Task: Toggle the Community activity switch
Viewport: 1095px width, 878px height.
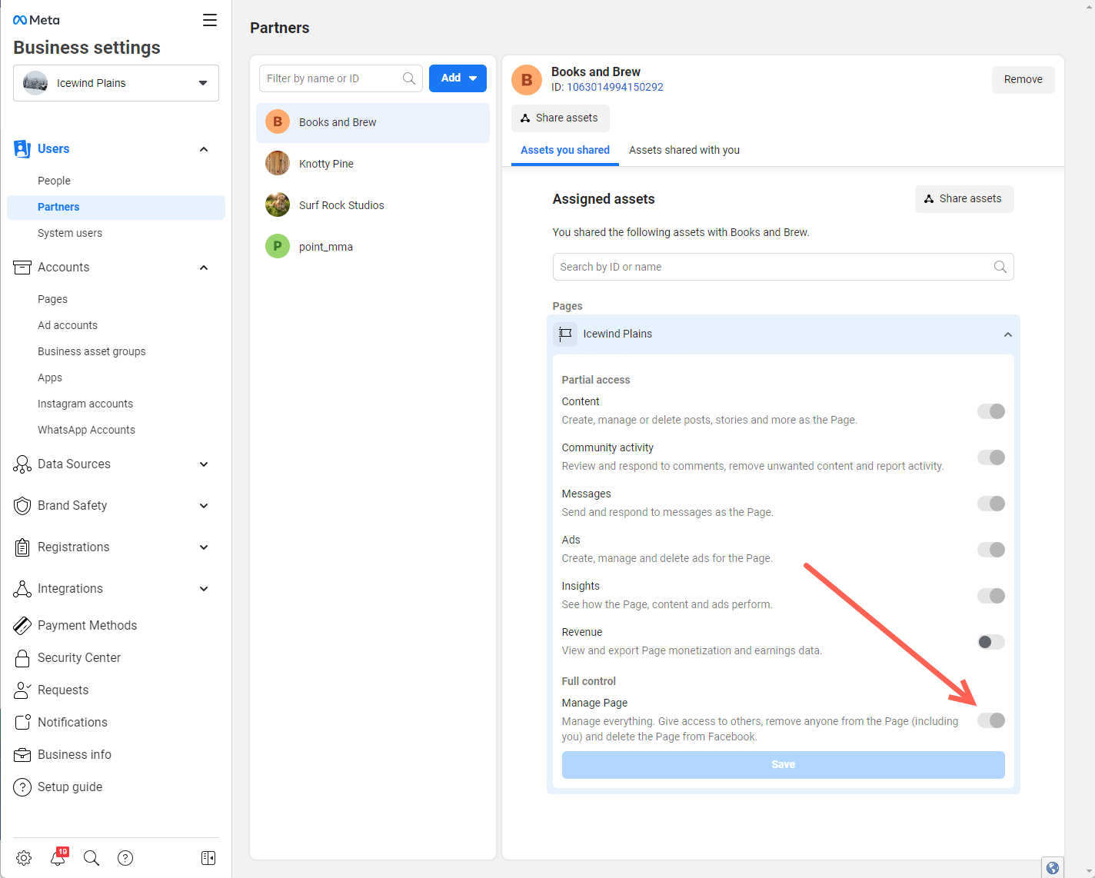Action: (991, 457)
